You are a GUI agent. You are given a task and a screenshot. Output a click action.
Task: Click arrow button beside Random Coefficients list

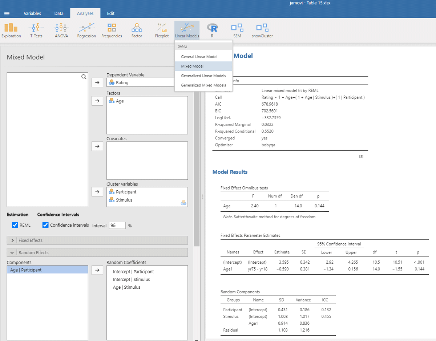point(97,270)
